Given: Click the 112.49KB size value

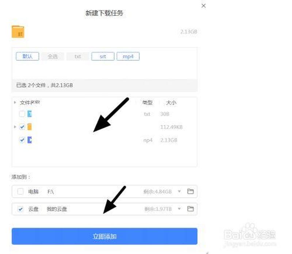Looking at the screenshot, I should 171,127.
